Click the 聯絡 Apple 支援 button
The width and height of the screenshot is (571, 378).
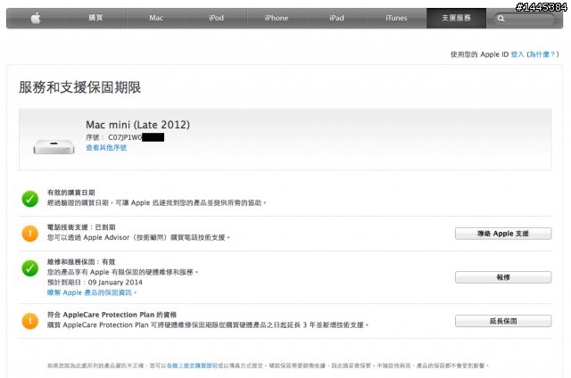503,234
